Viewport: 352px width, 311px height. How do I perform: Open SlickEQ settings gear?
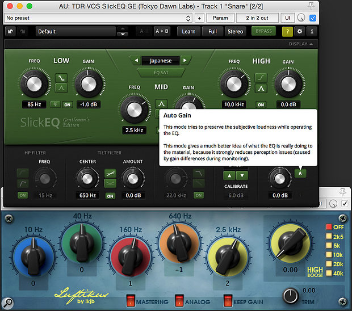[x=299, y=31]
